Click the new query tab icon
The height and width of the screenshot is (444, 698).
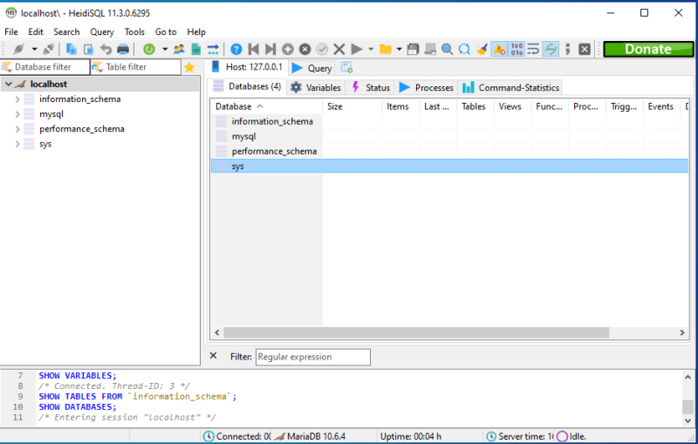[x=346, y=68]
